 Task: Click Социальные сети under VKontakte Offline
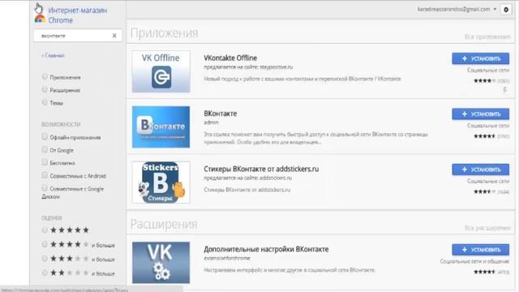coord(488,71)
